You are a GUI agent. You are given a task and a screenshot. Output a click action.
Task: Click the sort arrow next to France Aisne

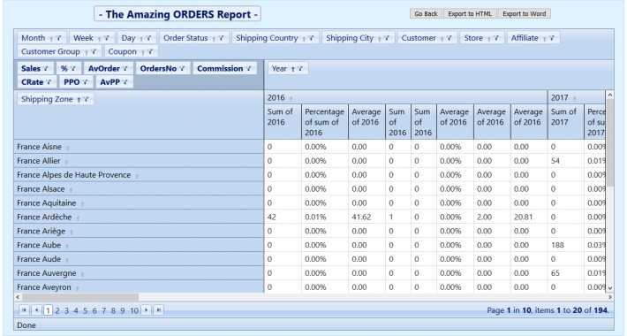[x=68, y=149]
